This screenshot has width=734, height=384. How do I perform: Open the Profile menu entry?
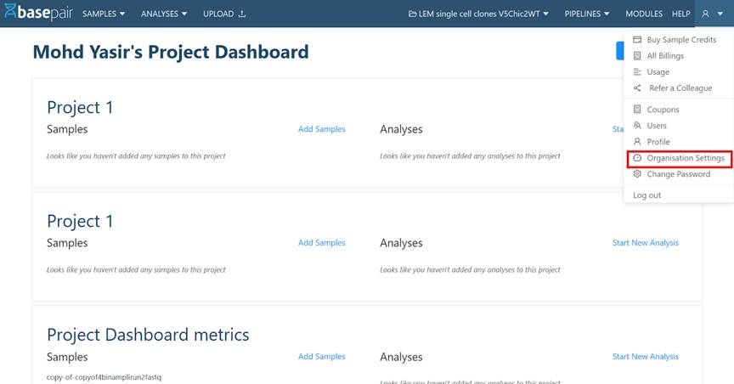pyautogui.click(x=658, y=142)
